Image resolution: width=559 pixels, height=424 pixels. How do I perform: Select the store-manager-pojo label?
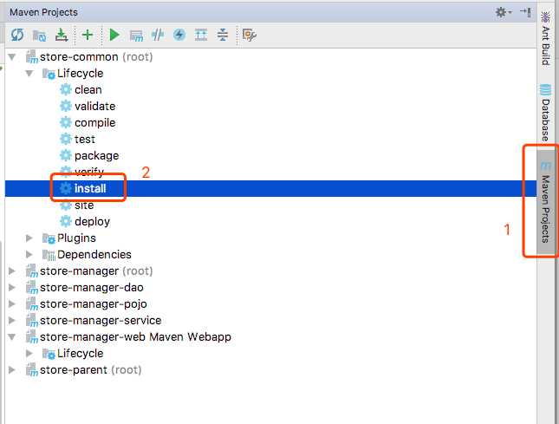point(94,304)
